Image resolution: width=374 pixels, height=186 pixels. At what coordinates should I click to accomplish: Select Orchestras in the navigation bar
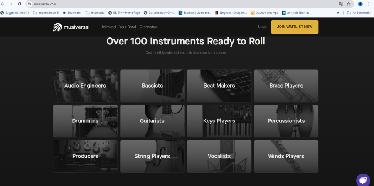click(x=148, y=27)
